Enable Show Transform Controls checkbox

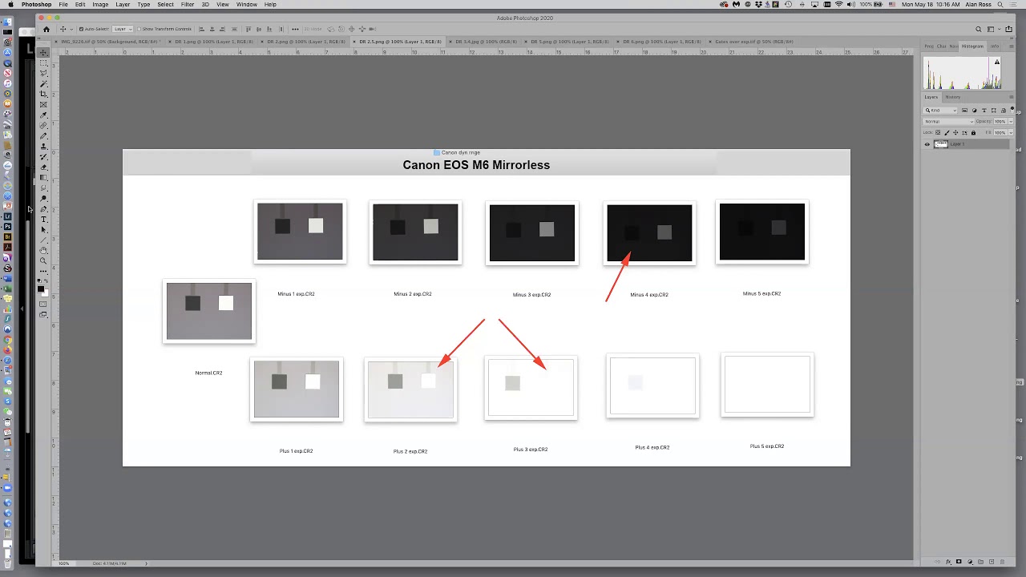[x=139, y=29]
